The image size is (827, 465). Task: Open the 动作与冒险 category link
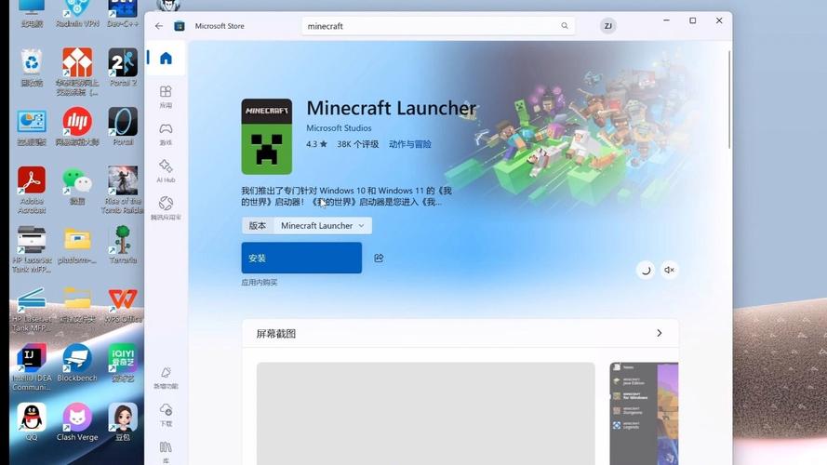pyautogui.click(x=409, y=144)
